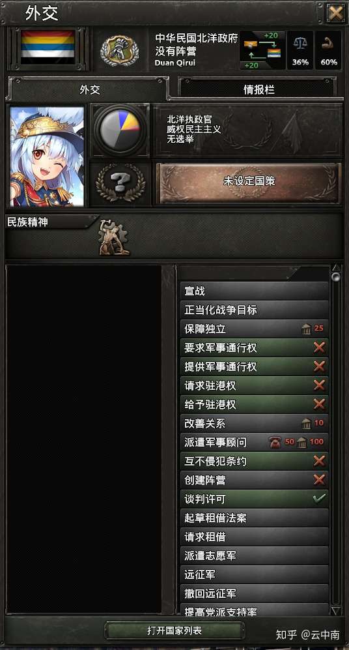This screenshot has height=650, width=349.
Task: Click the scrollbar down arrow in action list
Action: [x=336, y=610]
